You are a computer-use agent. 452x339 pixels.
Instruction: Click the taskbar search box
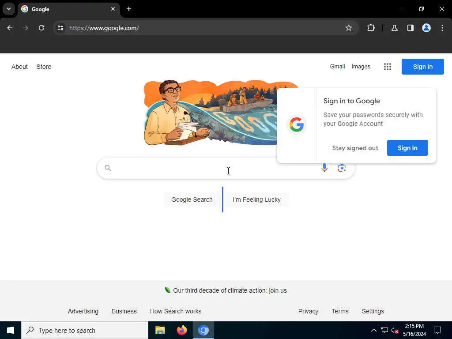85,330
